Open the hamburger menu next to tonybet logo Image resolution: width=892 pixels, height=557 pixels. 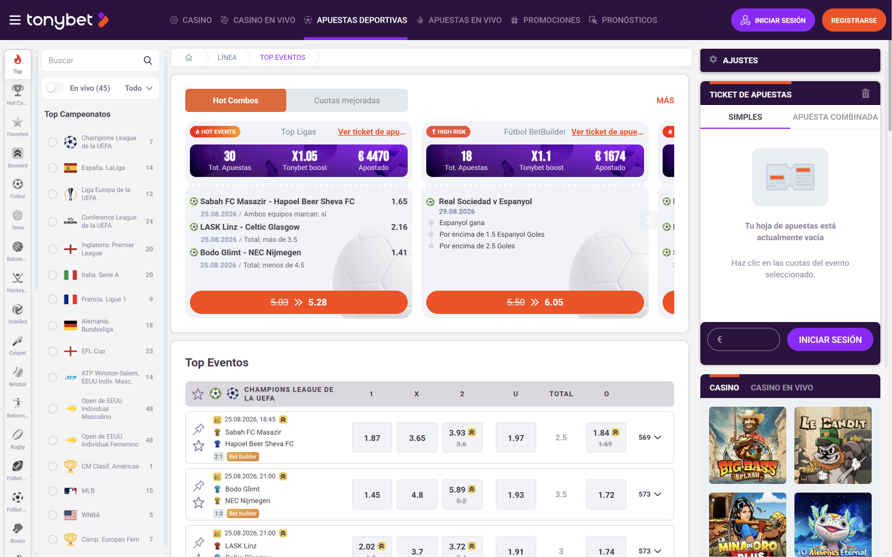15,20
